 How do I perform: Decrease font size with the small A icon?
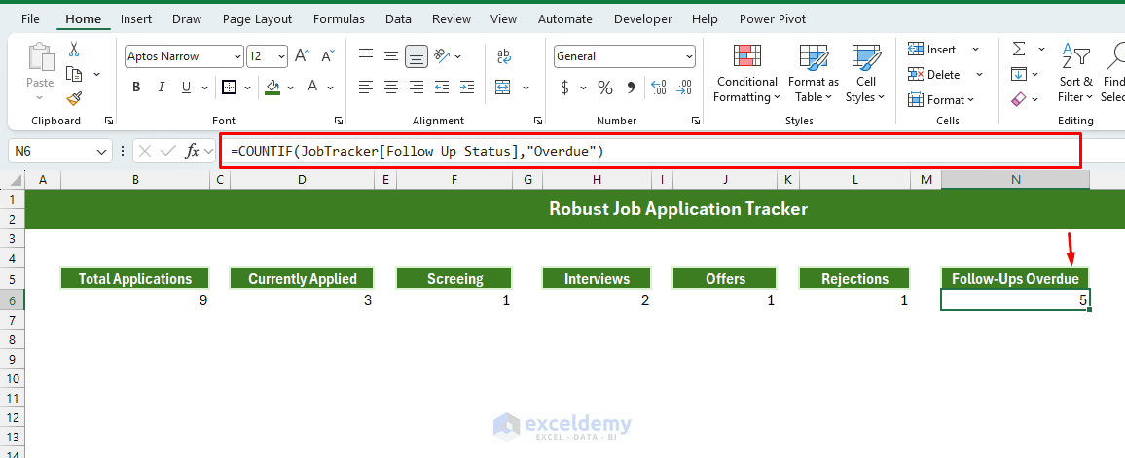327,55
